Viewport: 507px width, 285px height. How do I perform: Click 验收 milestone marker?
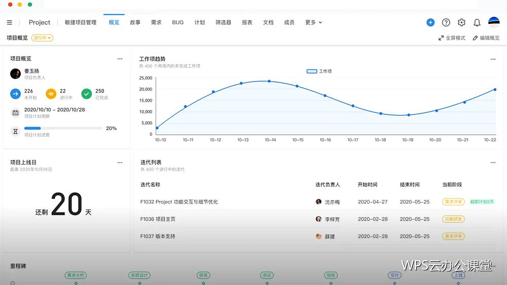point(331,275)
